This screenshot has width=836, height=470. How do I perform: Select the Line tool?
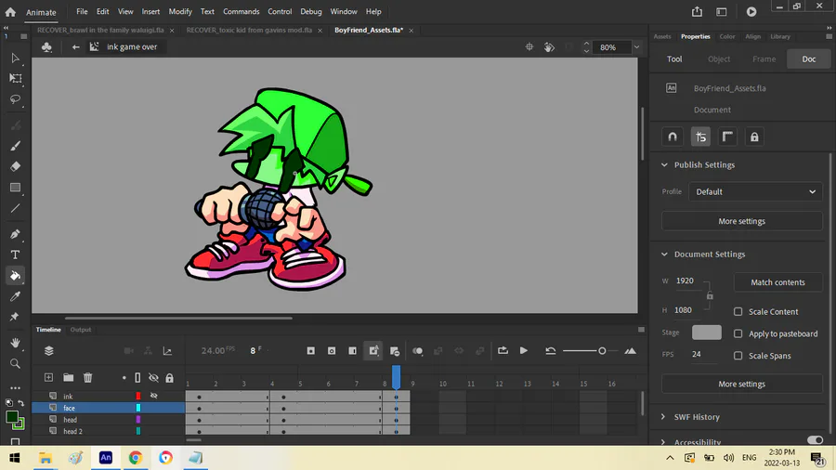15,208
